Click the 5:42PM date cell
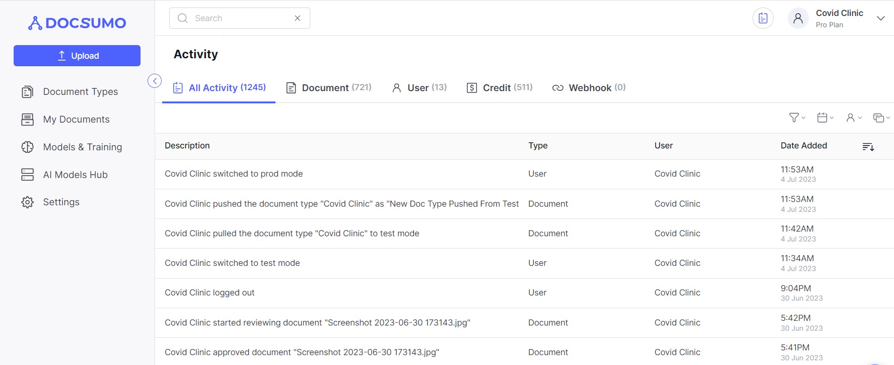The width and height of the screenshot is (894, 365). point(801,323)
